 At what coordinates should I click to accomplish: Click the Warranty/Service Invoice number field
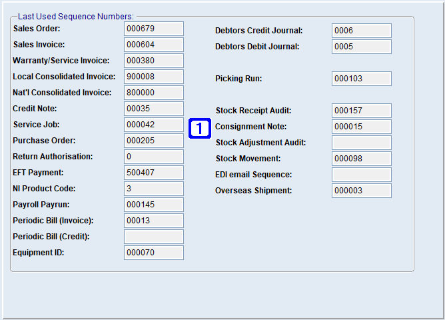click(154, 61)
